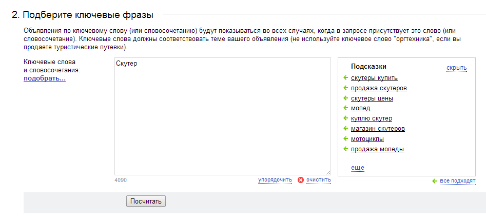Viewport: 486px width, 222px height.
Task: Click the green arrow beside все подходят
Action: pyautogui.click(x=435, y=181)
